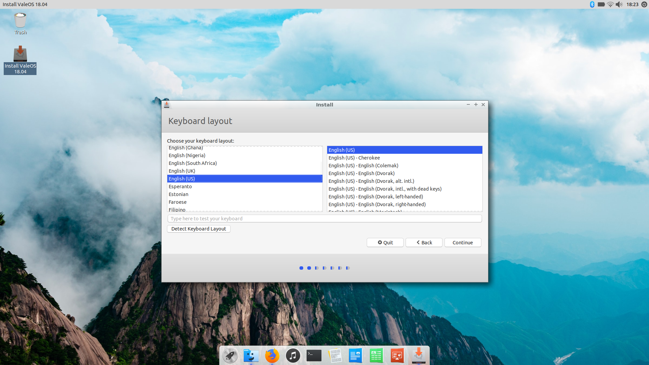The width and height of the screenshot is (649, 365).
Task: Select Filipino layout
Action: click(244, 209)
